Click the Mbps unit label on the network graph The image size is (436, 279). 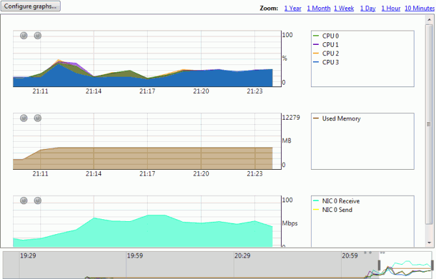(x=290, y=224)
